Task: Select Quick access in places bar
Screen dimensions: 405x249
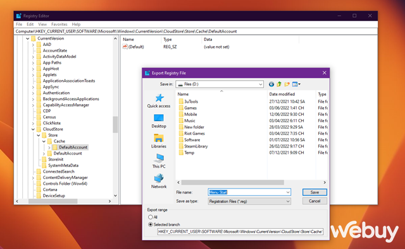Action: 159,101
